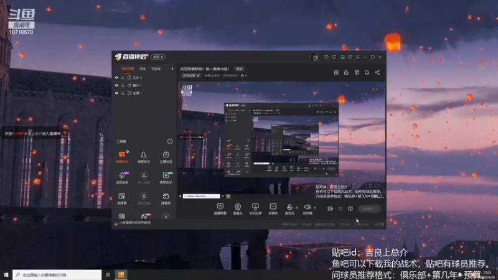Add a 手机投屏 phone casting source
The height and width of the screenshot is (280, 498).
point(255,209)
